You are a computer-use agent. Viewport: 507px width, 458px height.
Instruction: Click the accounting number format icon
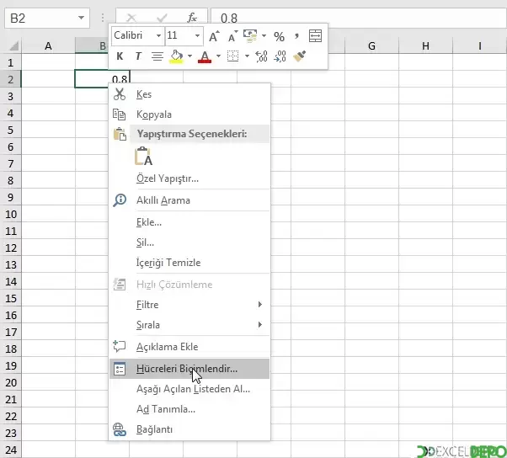(250, 35)
